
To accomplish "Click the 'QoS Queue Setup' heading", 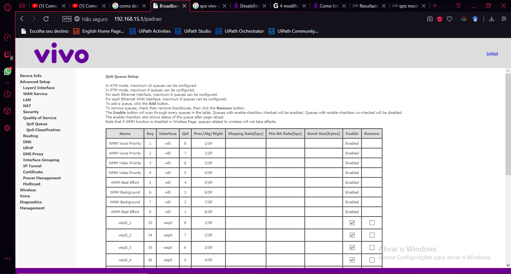I will pyautogui.click(x=122, y=77).
